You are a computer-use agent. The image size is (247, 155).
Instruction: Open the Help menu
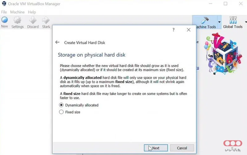tap(32, 12)
